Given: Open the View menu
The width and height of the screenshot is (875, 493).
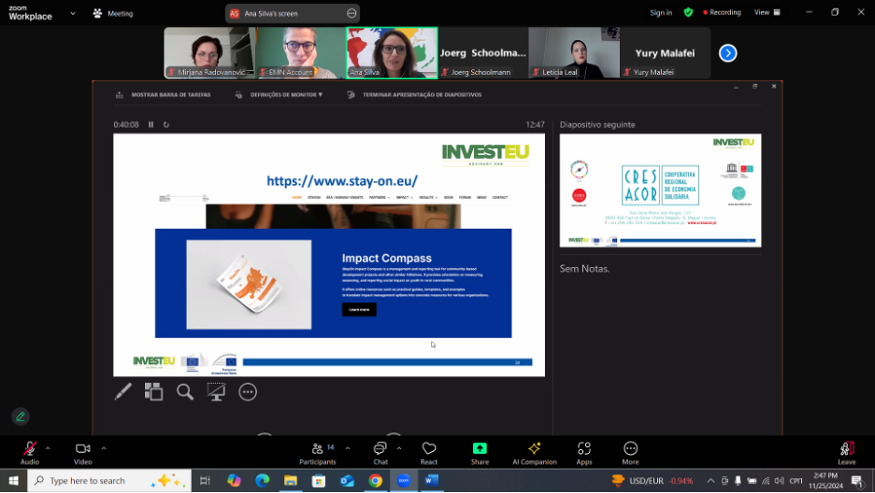Looking at the screenshot, I should (x=766, y=12).
